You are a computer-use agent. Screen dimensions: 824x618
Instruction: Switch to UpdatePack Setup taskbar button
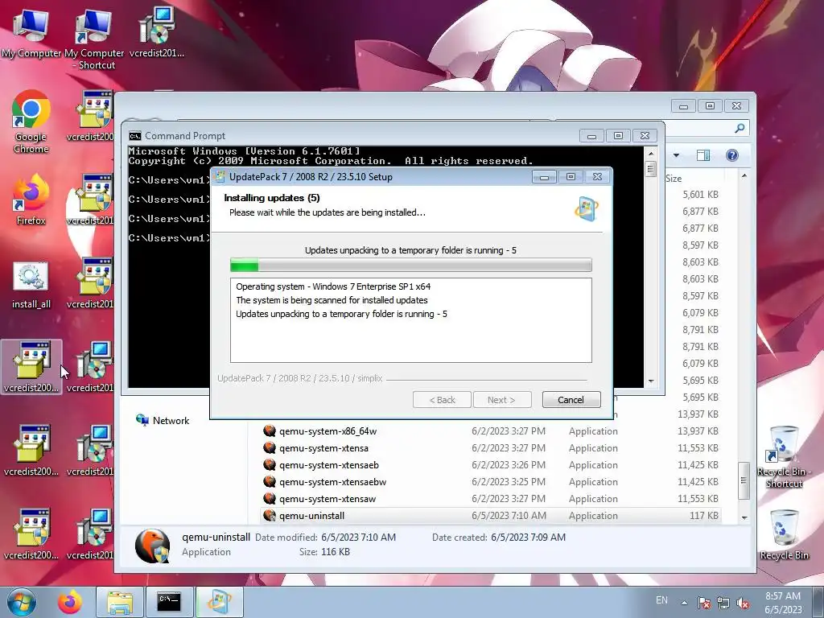pyautogui.click(x=219, y=602)
